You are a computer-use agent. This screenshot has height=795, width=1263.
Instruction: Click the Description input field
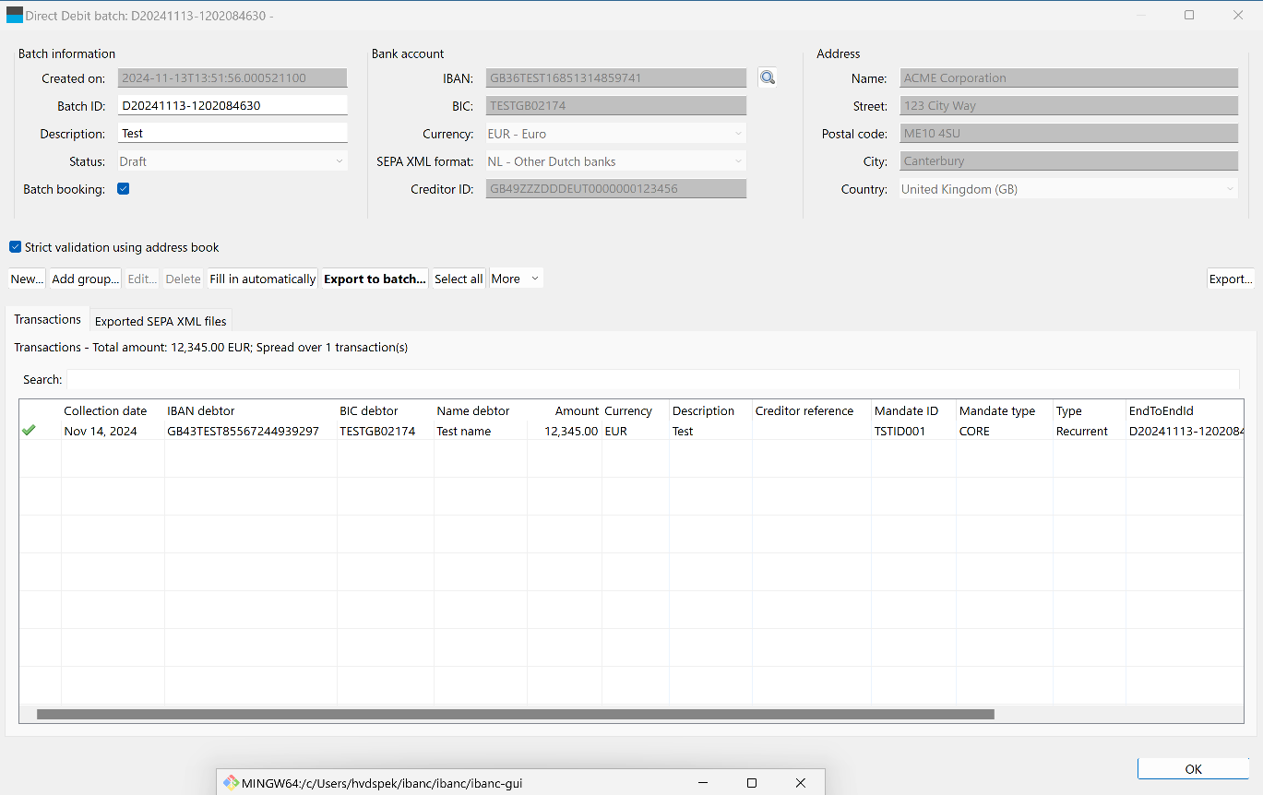232,133
